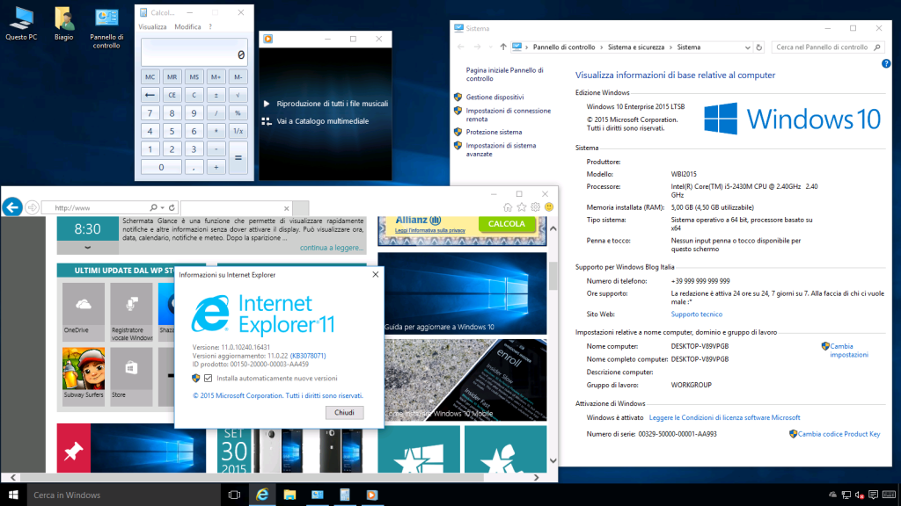Click the smiley feedback icon in IE
Image resolution: width=901 pixels, height=506 pixels.
(549, 207)
